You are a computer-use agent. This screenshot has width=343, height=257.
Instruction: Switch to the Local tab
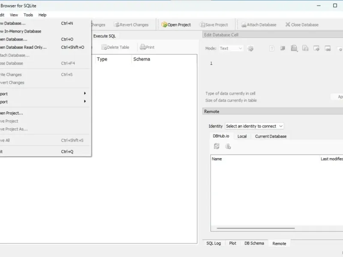pos(242,136)
